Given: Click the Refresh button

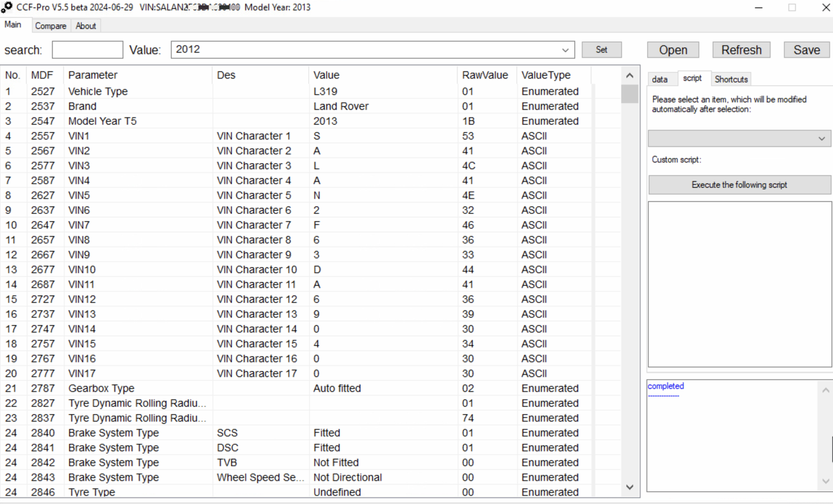Looking at the screenshot, I should 741,50.
